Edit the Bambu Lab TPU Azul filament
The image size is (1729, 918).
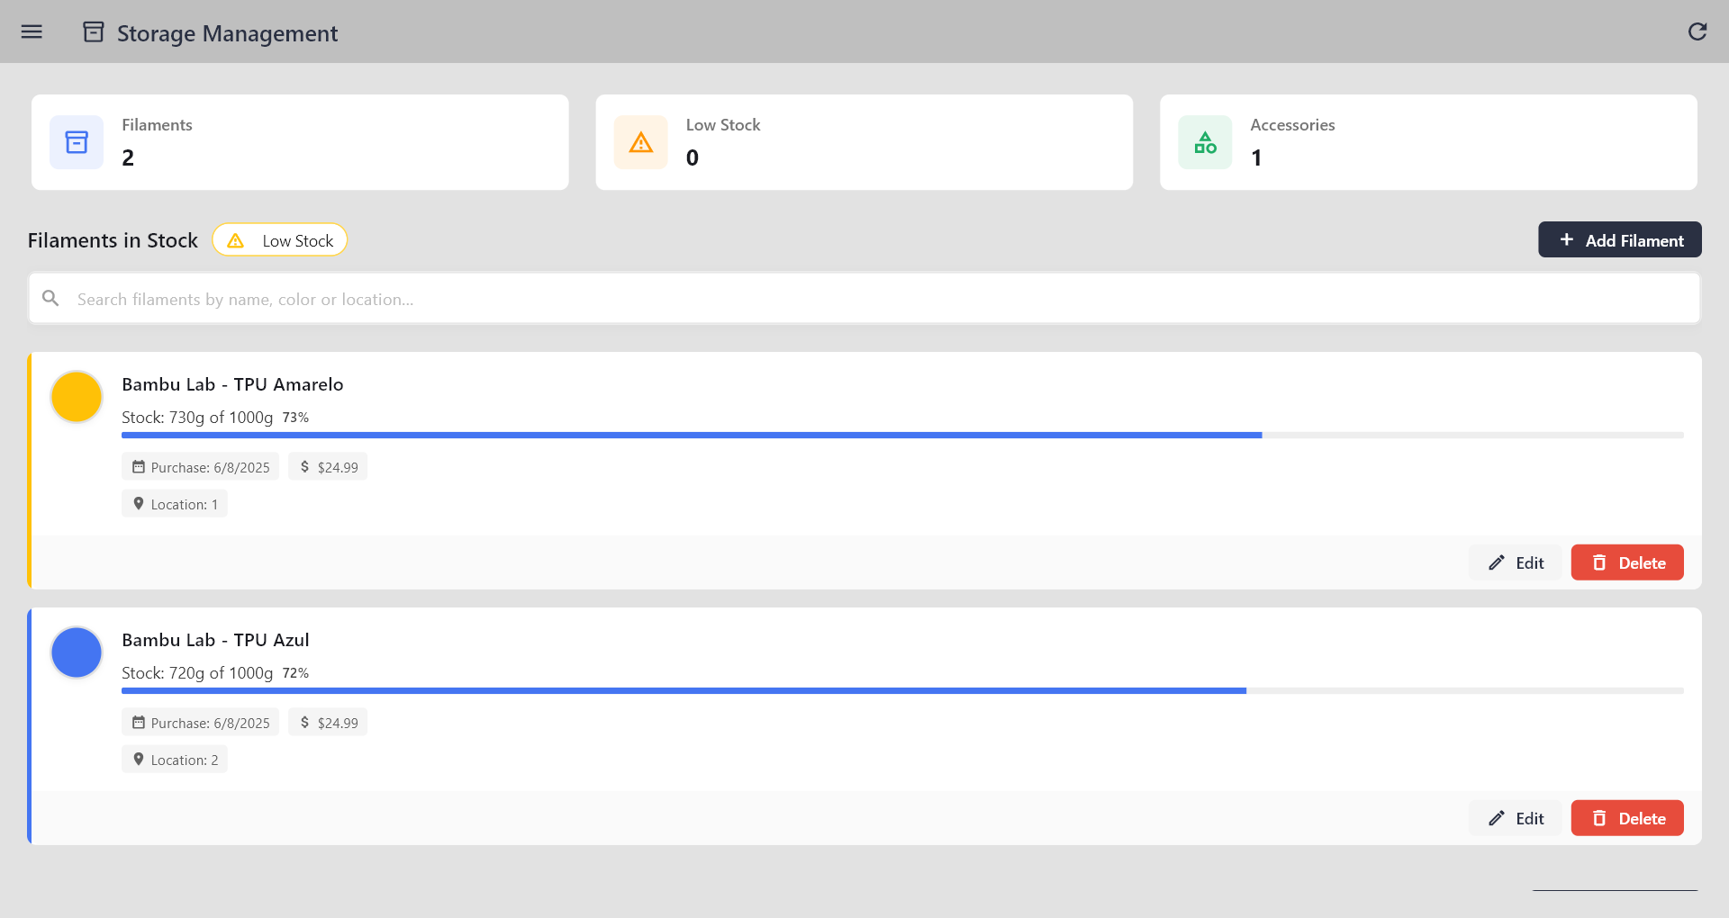coord(1516,818)
